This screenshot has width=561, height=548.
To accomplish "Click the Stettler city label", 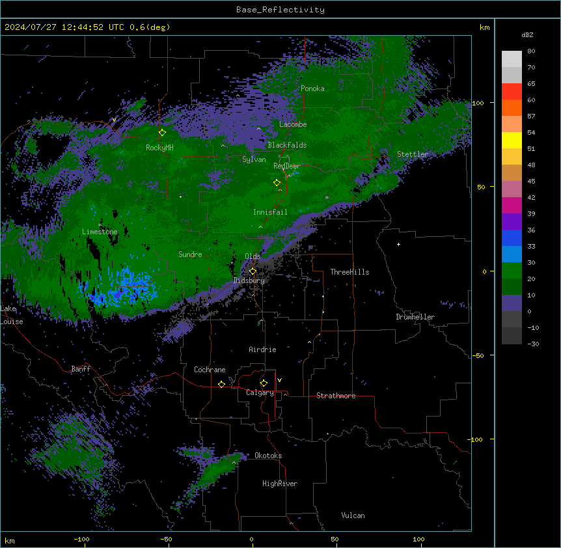I will [413, 154].
